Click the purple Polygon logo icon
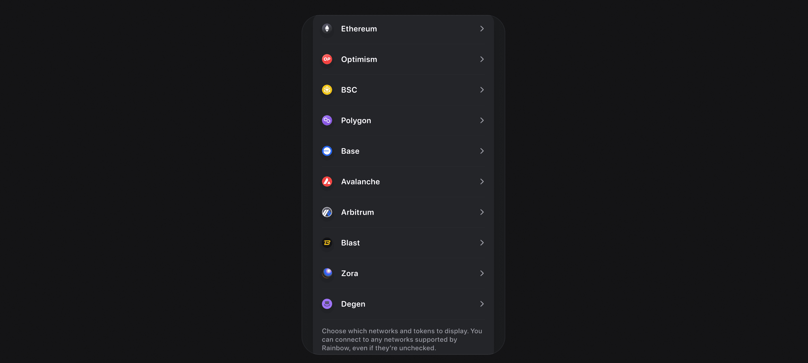 327,120
